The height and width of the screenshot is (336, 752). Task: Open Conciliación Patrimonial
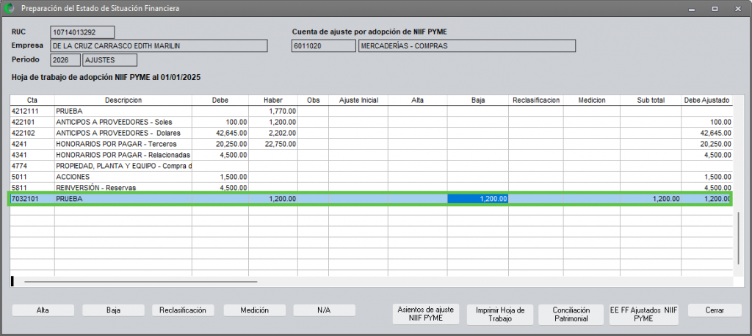[570, 314]
